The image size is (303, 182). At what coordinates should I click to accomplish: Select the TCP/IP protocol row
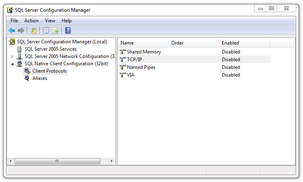pyautogui.click(x=134, y=60)
